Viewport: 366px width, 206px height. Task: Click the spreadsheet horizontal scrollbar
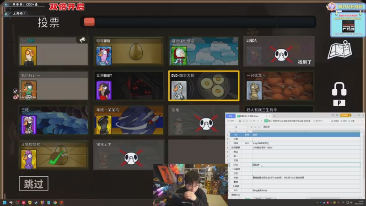pyautogui.click(x=325, y=198)
